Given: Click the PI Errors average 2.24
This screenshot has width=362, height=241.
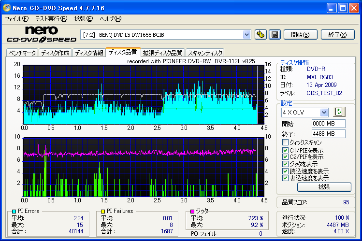Looking at the screenshot, I should [78, 218].
